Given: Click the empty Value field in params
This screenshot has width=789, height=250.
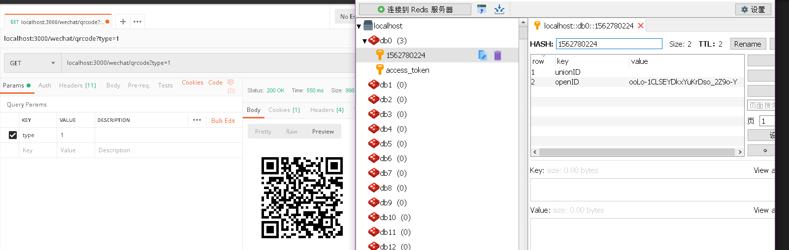Looking at the screenshot, I should 75,150.
